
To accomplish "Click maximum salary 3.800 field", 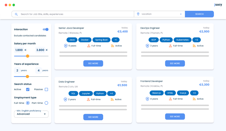I will coord(40,50).
